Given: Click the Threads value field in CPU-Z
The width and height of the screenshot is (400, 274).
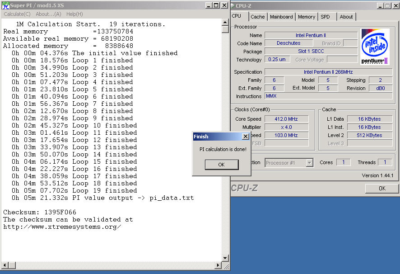Looking at the screenshot, I should click(x=385, y=162).
